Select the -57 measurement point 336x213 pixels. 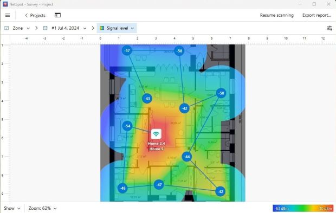[x=127, y=50]
